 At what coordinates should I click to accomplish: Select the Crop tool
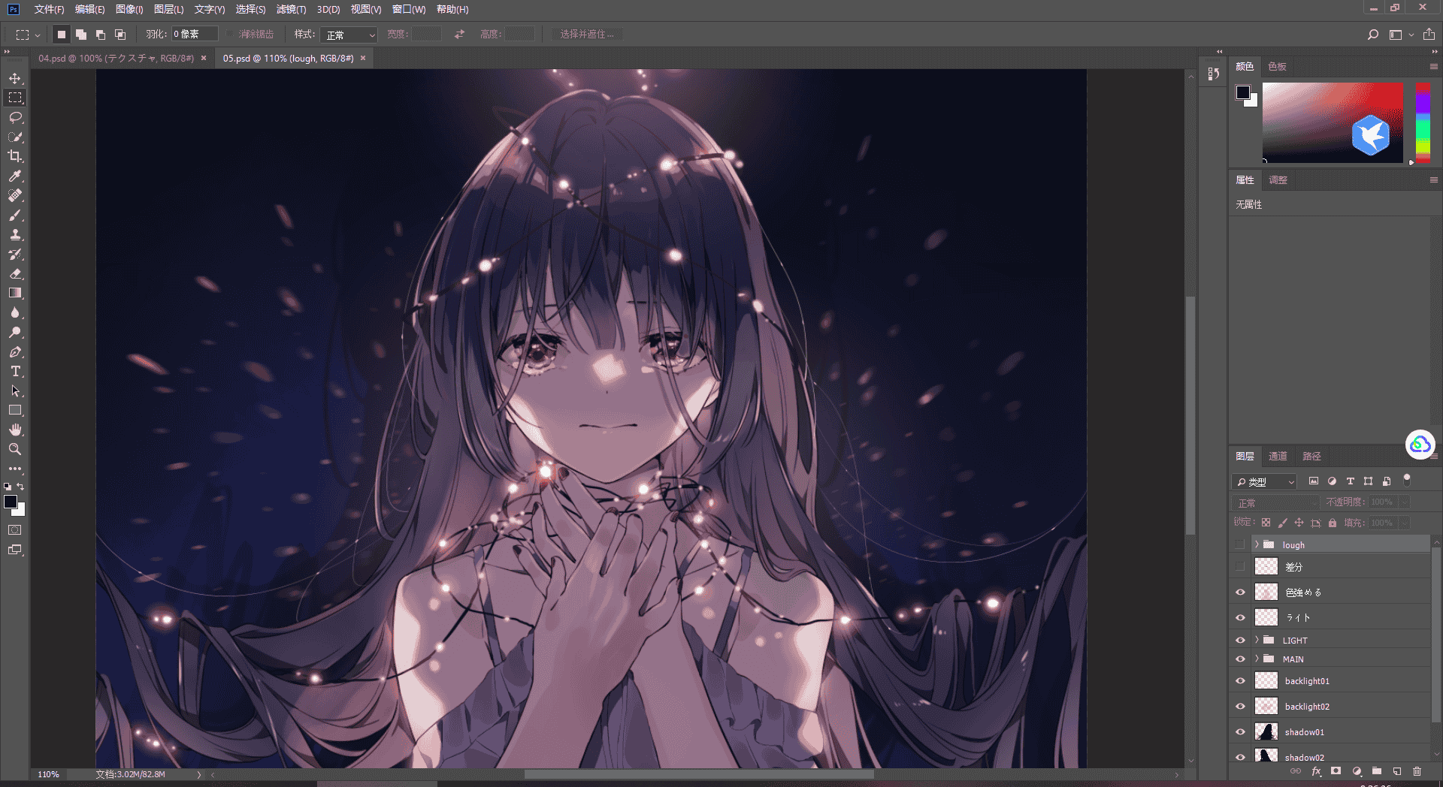pos(15,156)
